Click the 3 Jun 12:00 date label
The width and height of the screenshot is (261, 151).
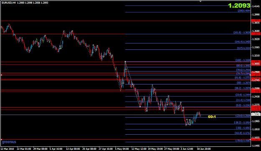point(187,149)
